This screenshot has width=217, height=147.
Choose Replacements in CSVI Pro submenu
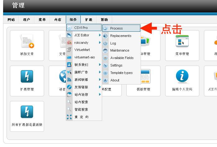pyautogui.click(x=120, y=36)
